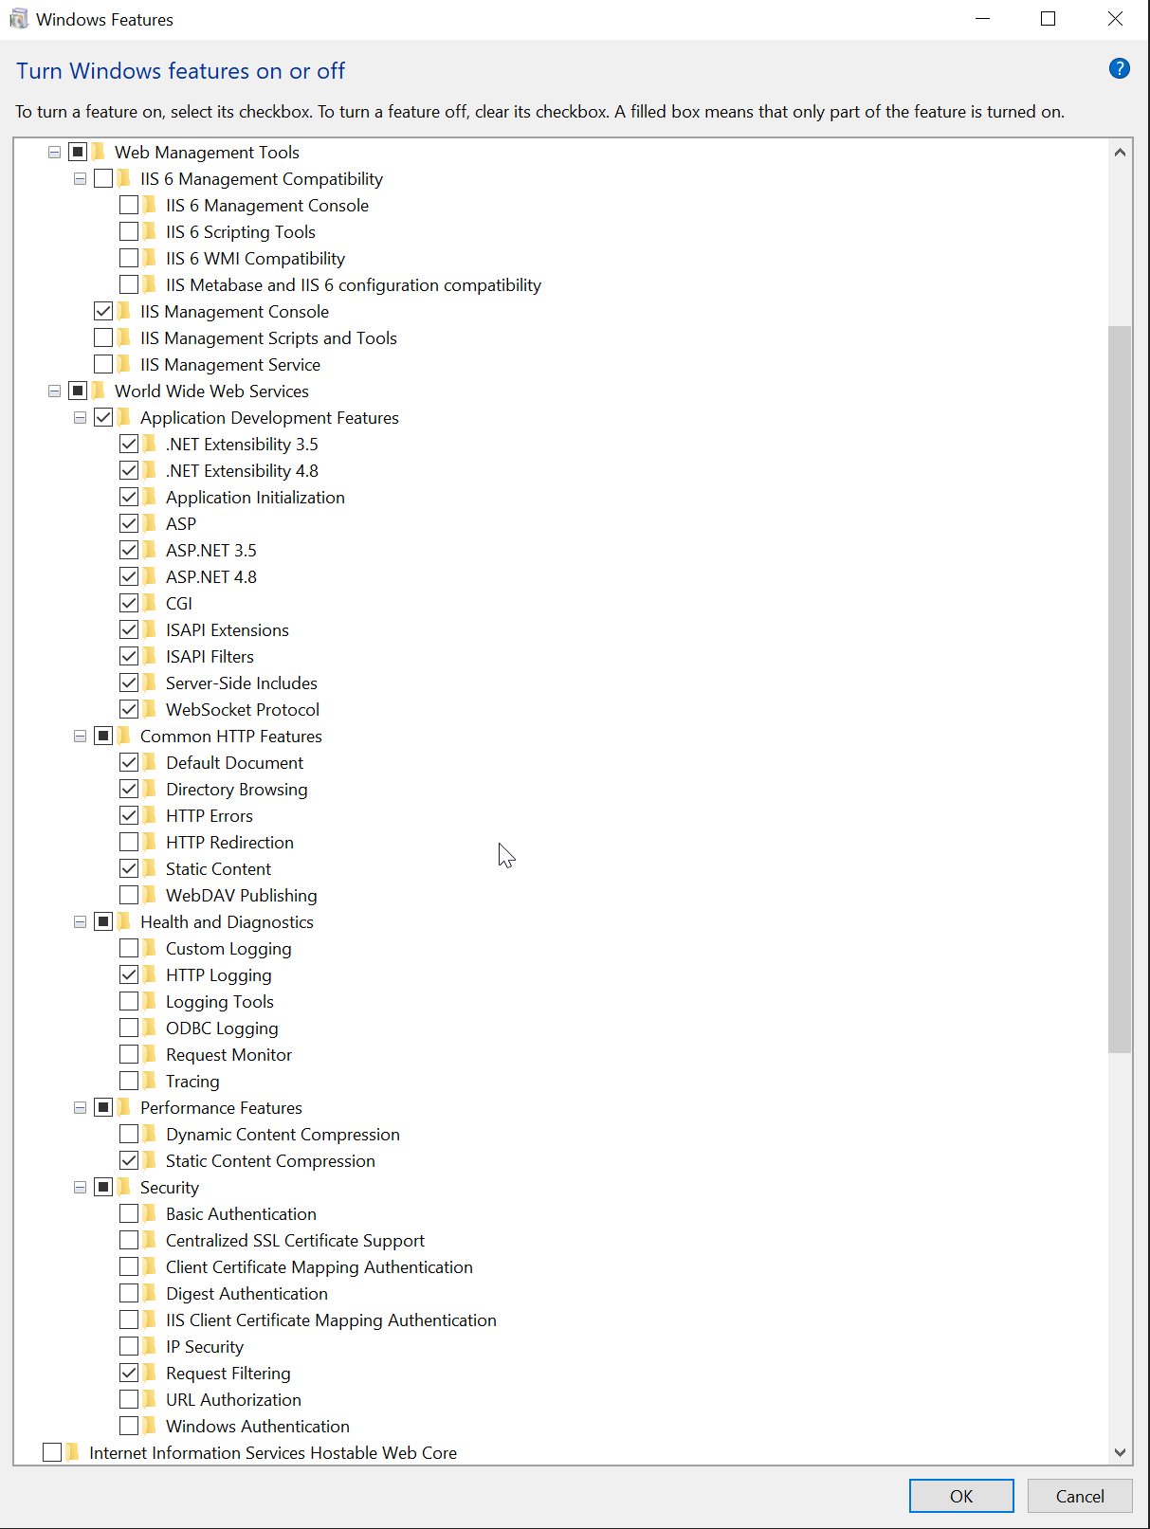Click the folder icon beside WebSocket Protocol

pos(151,709)
